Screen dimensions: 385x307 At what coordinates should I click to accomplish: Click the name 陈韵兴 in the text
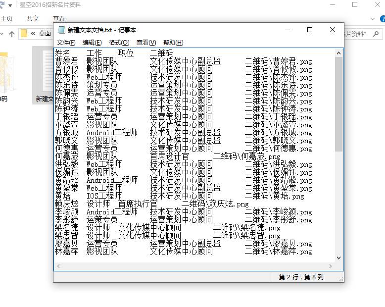pos(66,101)
